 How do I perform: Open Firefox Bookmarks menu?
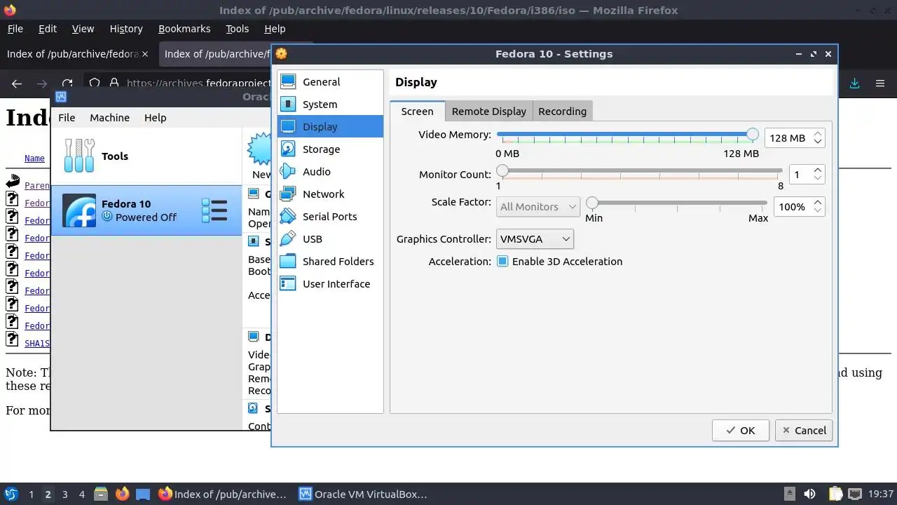(184, 29)
